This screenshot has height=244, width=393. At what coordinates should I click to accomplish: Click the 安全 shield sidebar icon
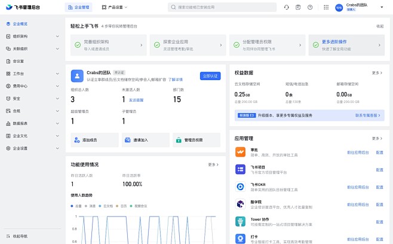(8, 99)
